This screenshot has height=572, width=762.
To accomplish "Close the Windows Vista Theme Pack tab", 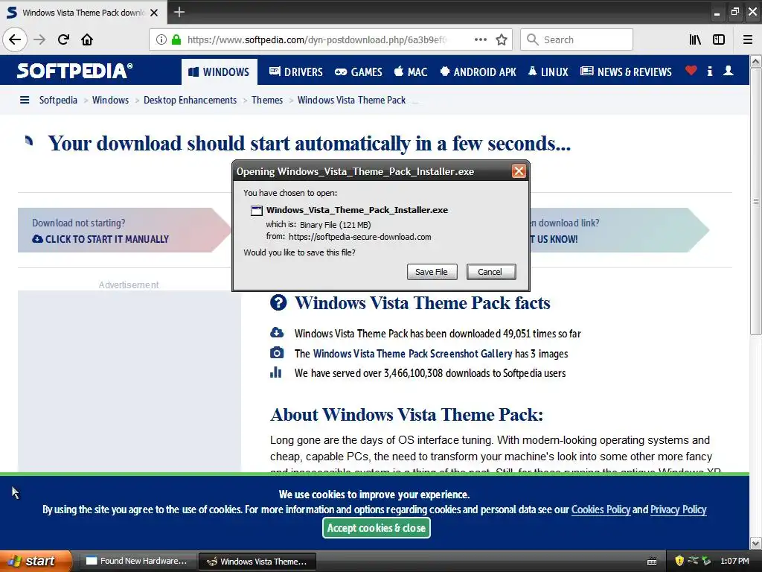I will pos(154,13).
